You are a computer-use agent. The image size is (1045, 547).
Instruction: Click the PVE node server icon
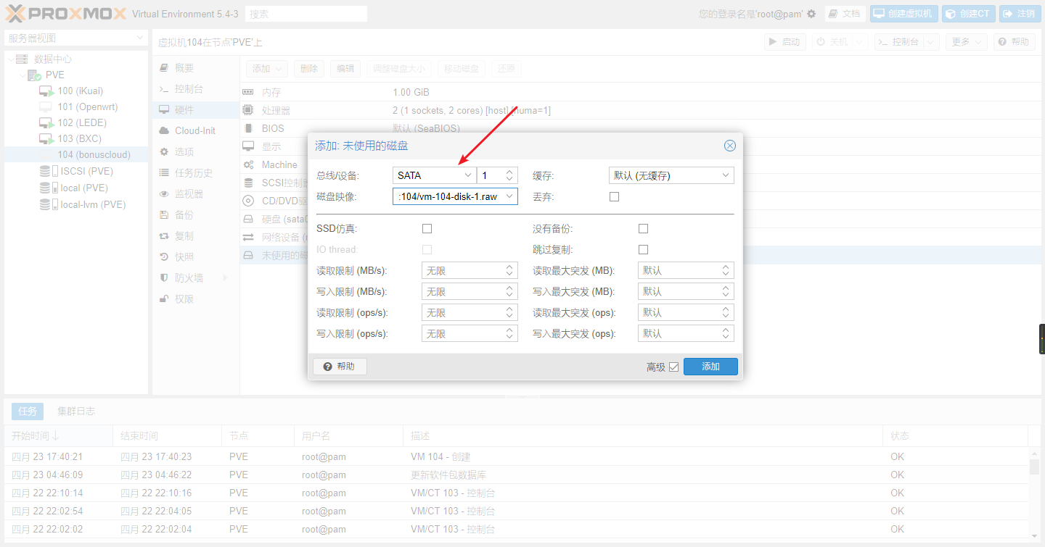point(35,75)
